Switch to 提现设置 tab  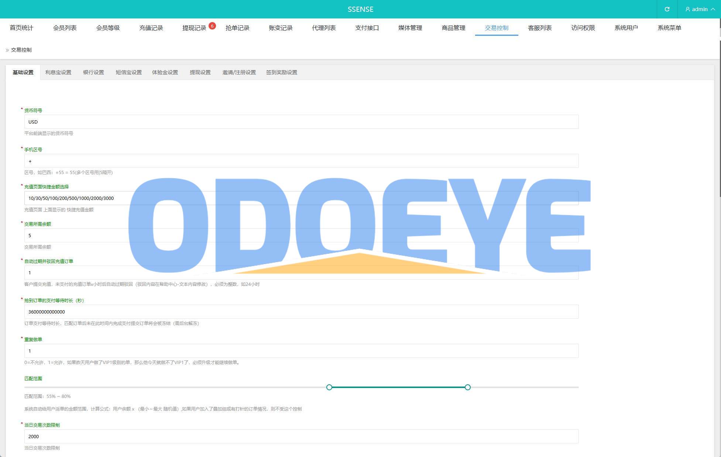[x=200, y=72]
